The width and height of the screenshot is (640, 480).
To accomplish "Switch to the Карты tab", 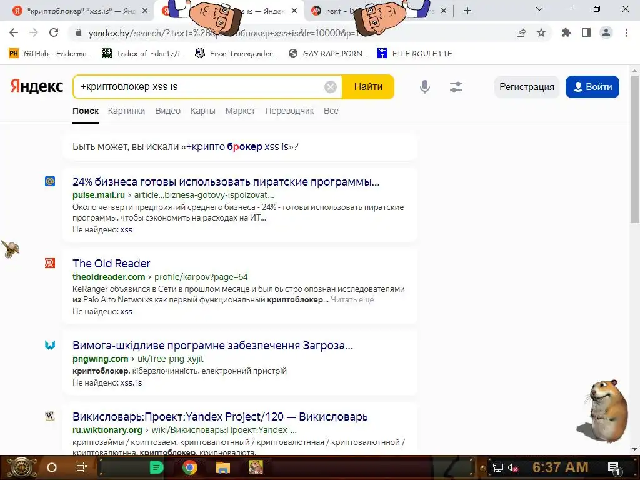I will pyautogui.click(x=203, y=111).
